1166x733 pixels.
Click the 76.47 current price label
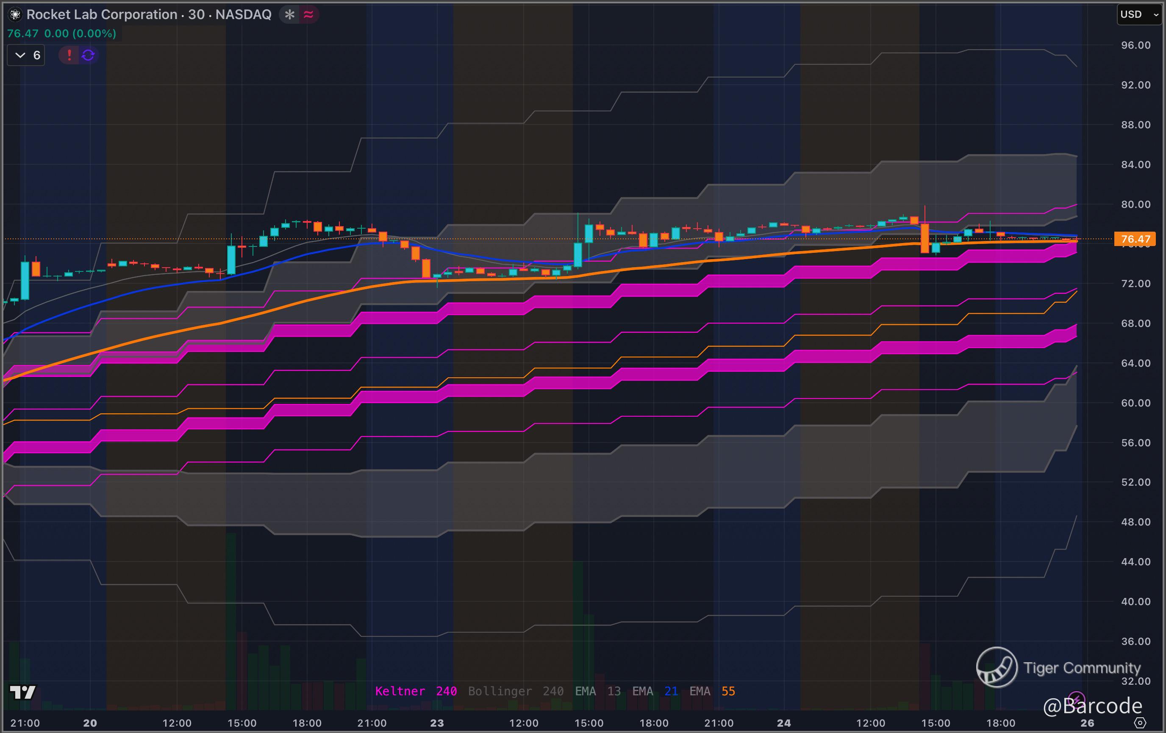(x=1135, y=239)
